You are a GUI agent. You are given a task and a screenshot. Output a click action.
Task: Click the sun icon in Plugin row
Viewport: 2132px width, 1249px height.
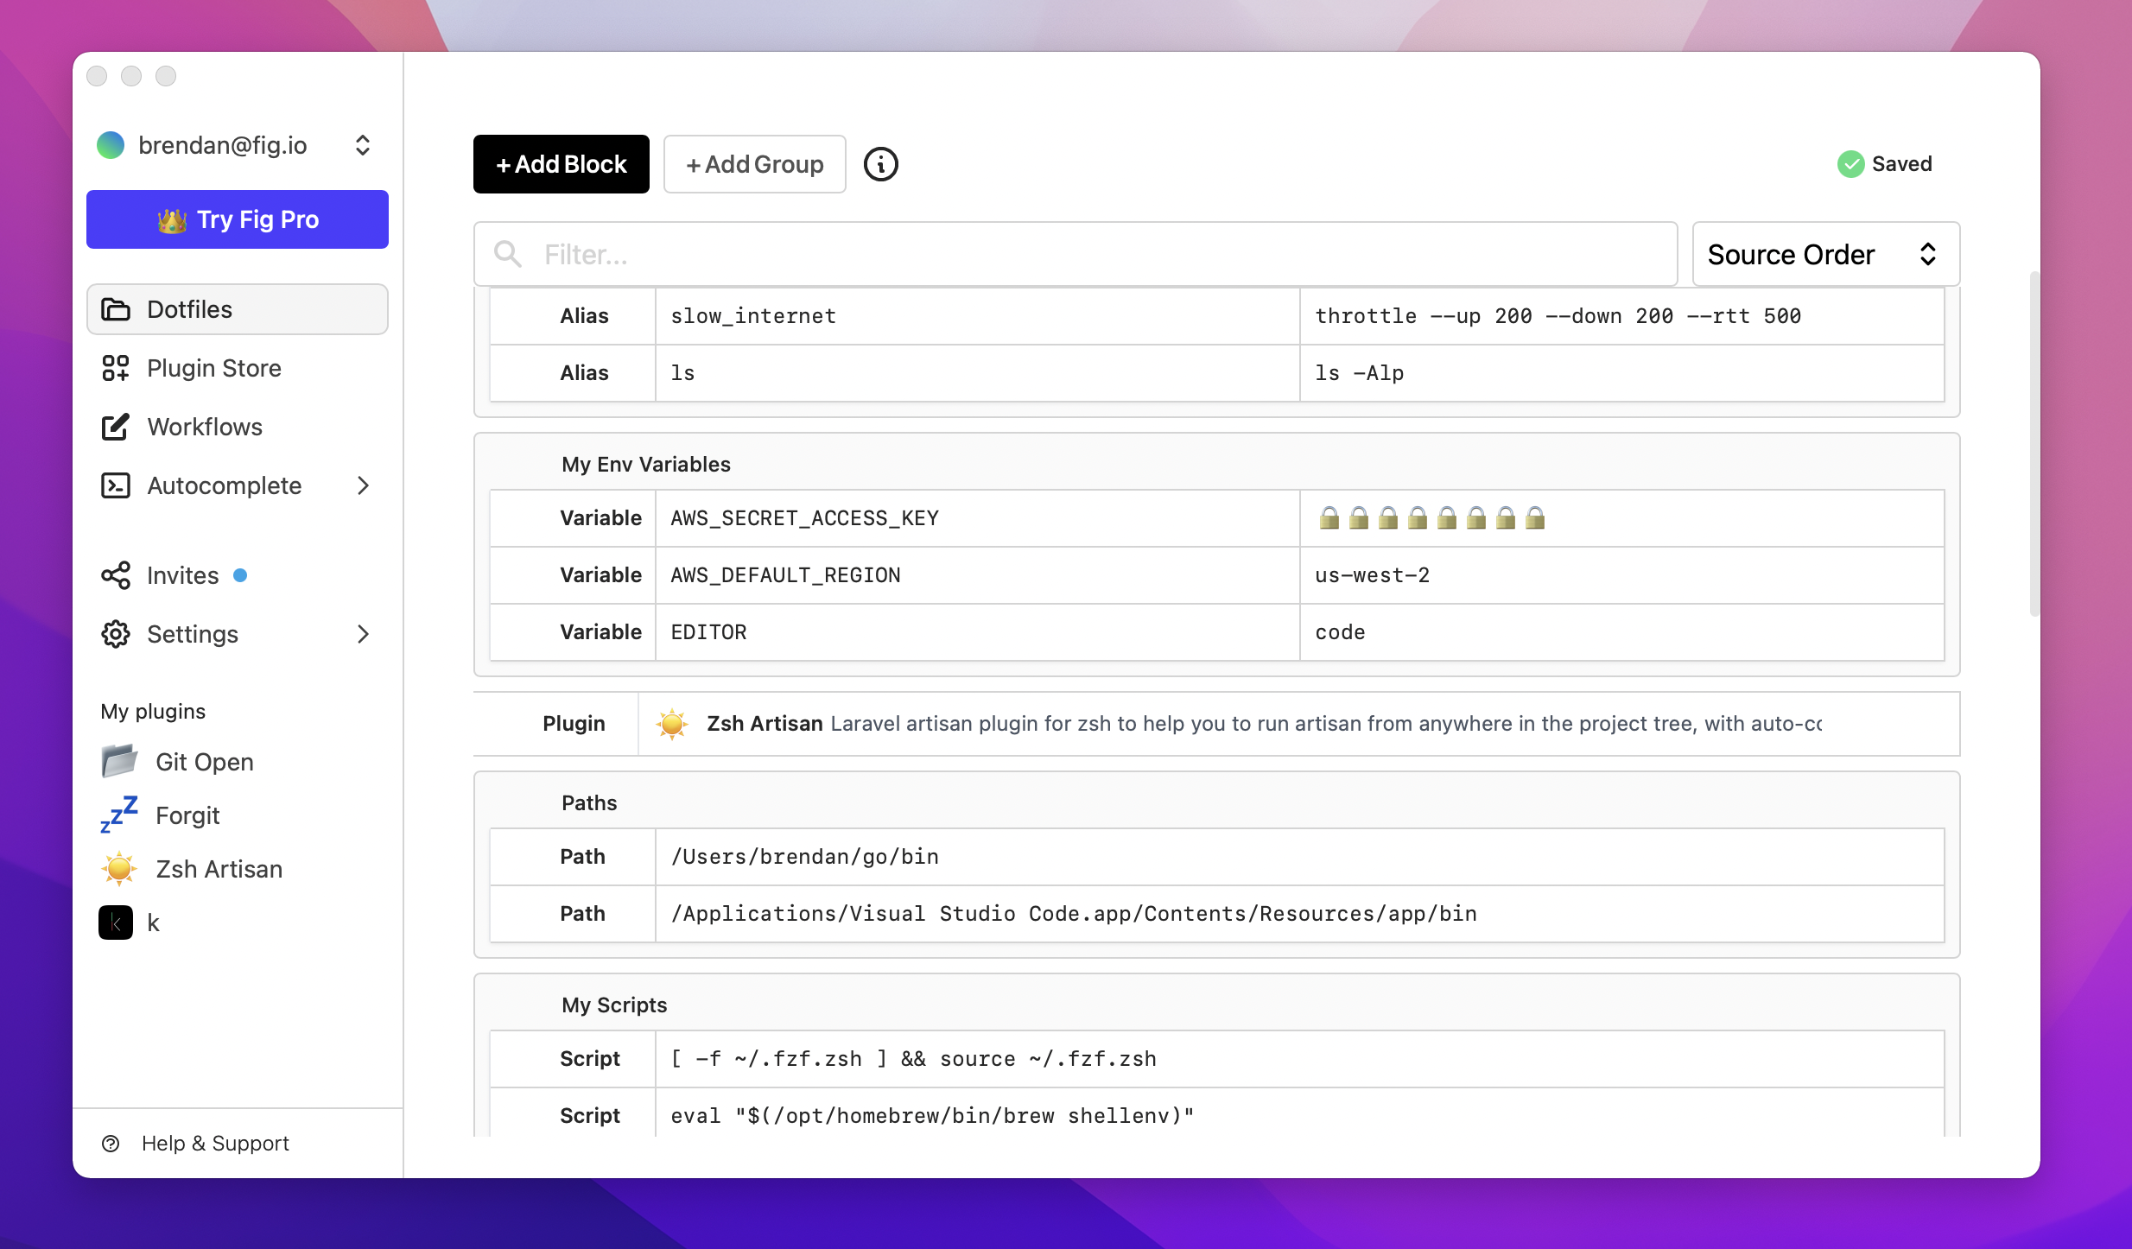point(671,724)
